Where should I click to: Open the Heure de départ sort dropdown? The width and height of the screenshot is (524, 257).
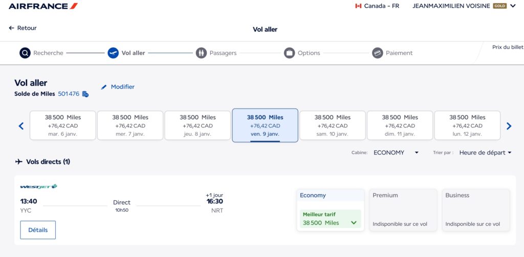click(x=485, y=152)
